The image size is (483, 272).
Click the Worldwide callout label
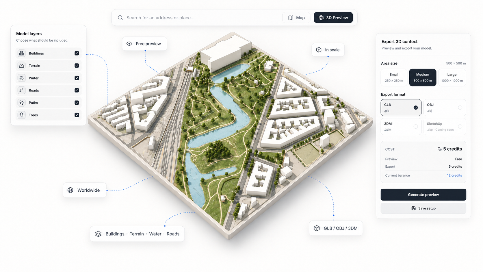[85, 190]
